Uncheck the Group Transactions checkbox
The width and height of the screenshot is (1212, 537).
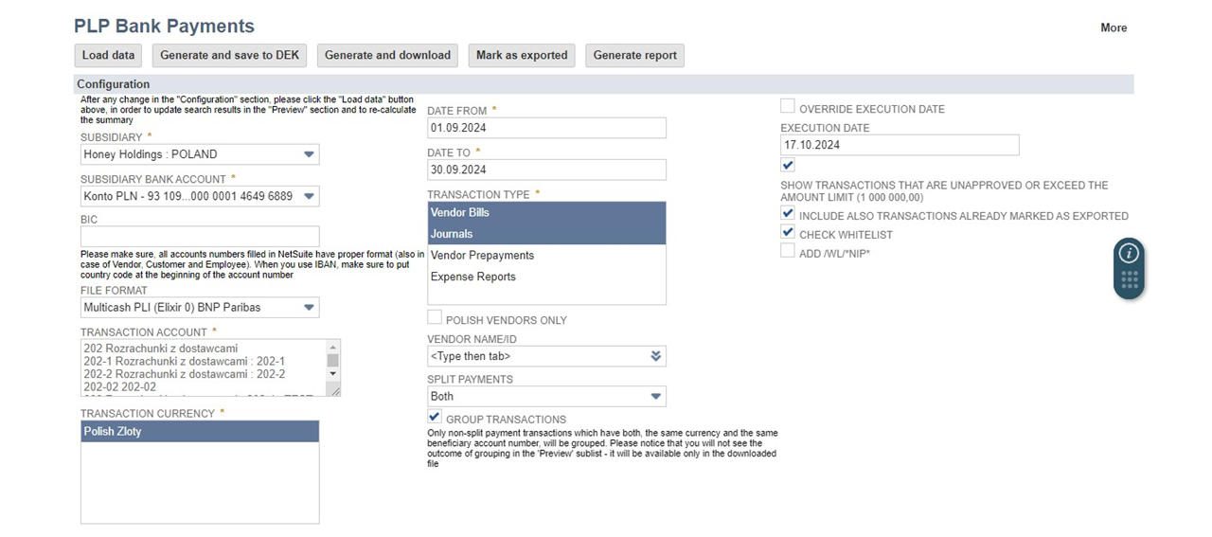pyautogui.click(x=435, y=418)
